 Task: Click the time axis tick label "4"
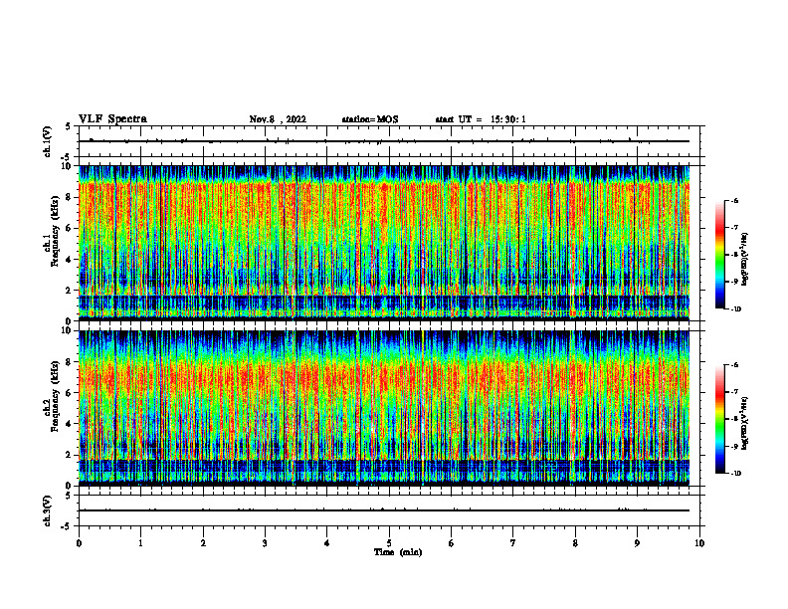pyautogui.click(x=327, y=543)
